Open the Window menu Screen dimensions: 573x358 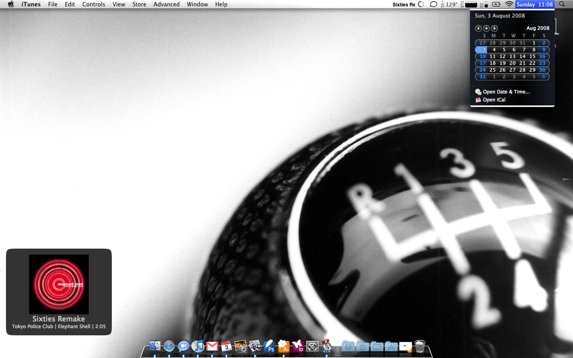click(x=197, y=4)
